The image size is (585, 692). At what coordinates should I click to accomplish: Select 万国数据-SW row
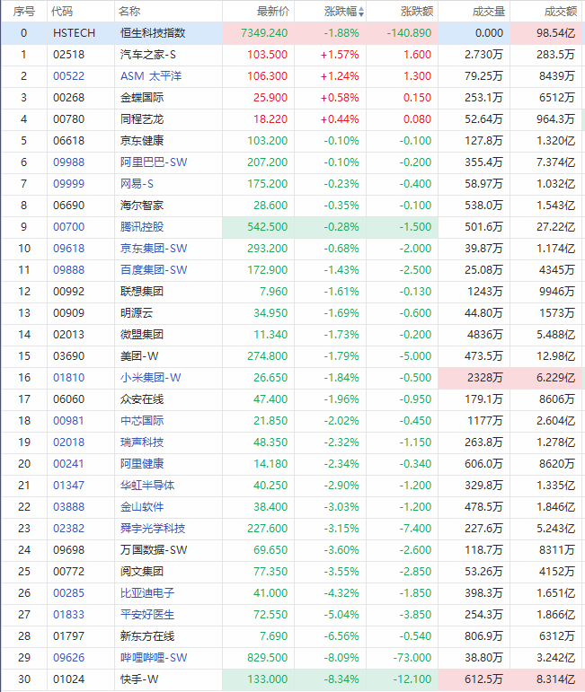pyautogui.click(x=292, y=550)
